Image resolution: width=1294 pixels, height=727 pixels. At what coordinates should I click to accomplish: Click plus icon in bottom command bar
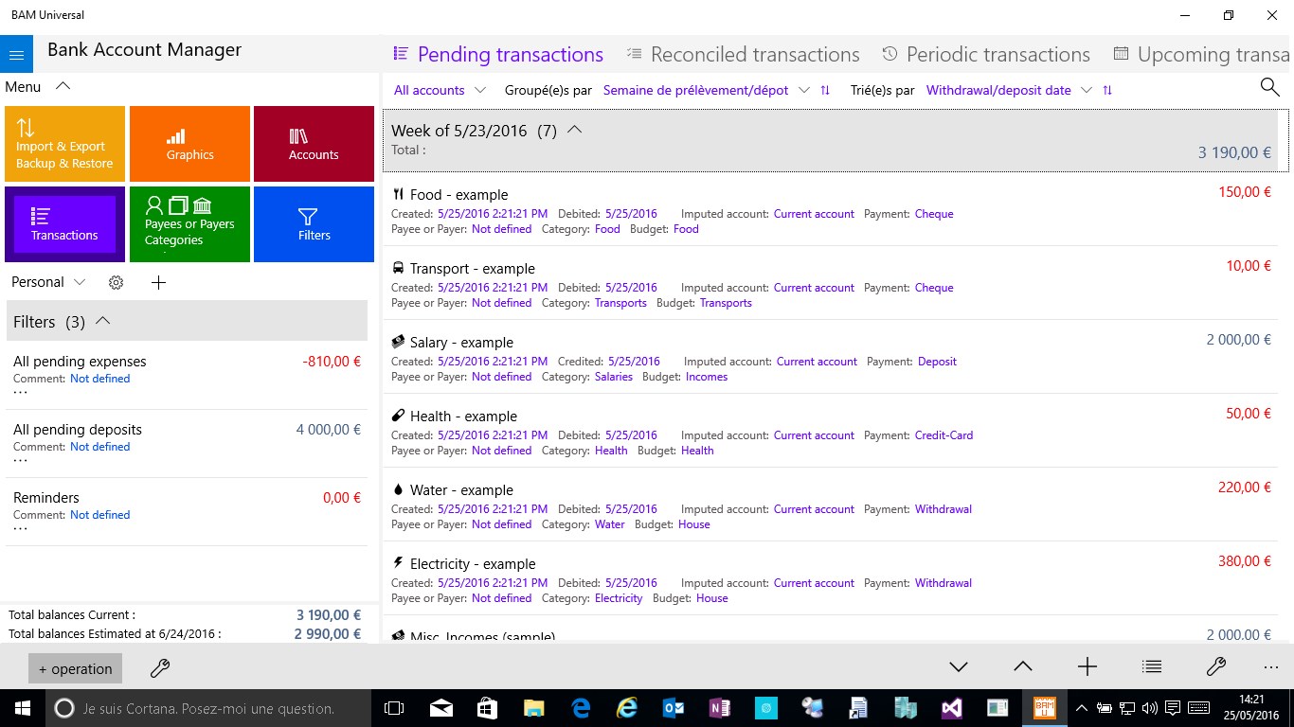[1087, 666]
